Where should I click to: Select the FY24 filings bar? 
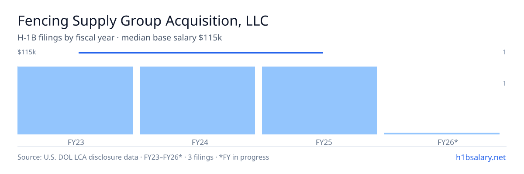(x=197, y=100)
